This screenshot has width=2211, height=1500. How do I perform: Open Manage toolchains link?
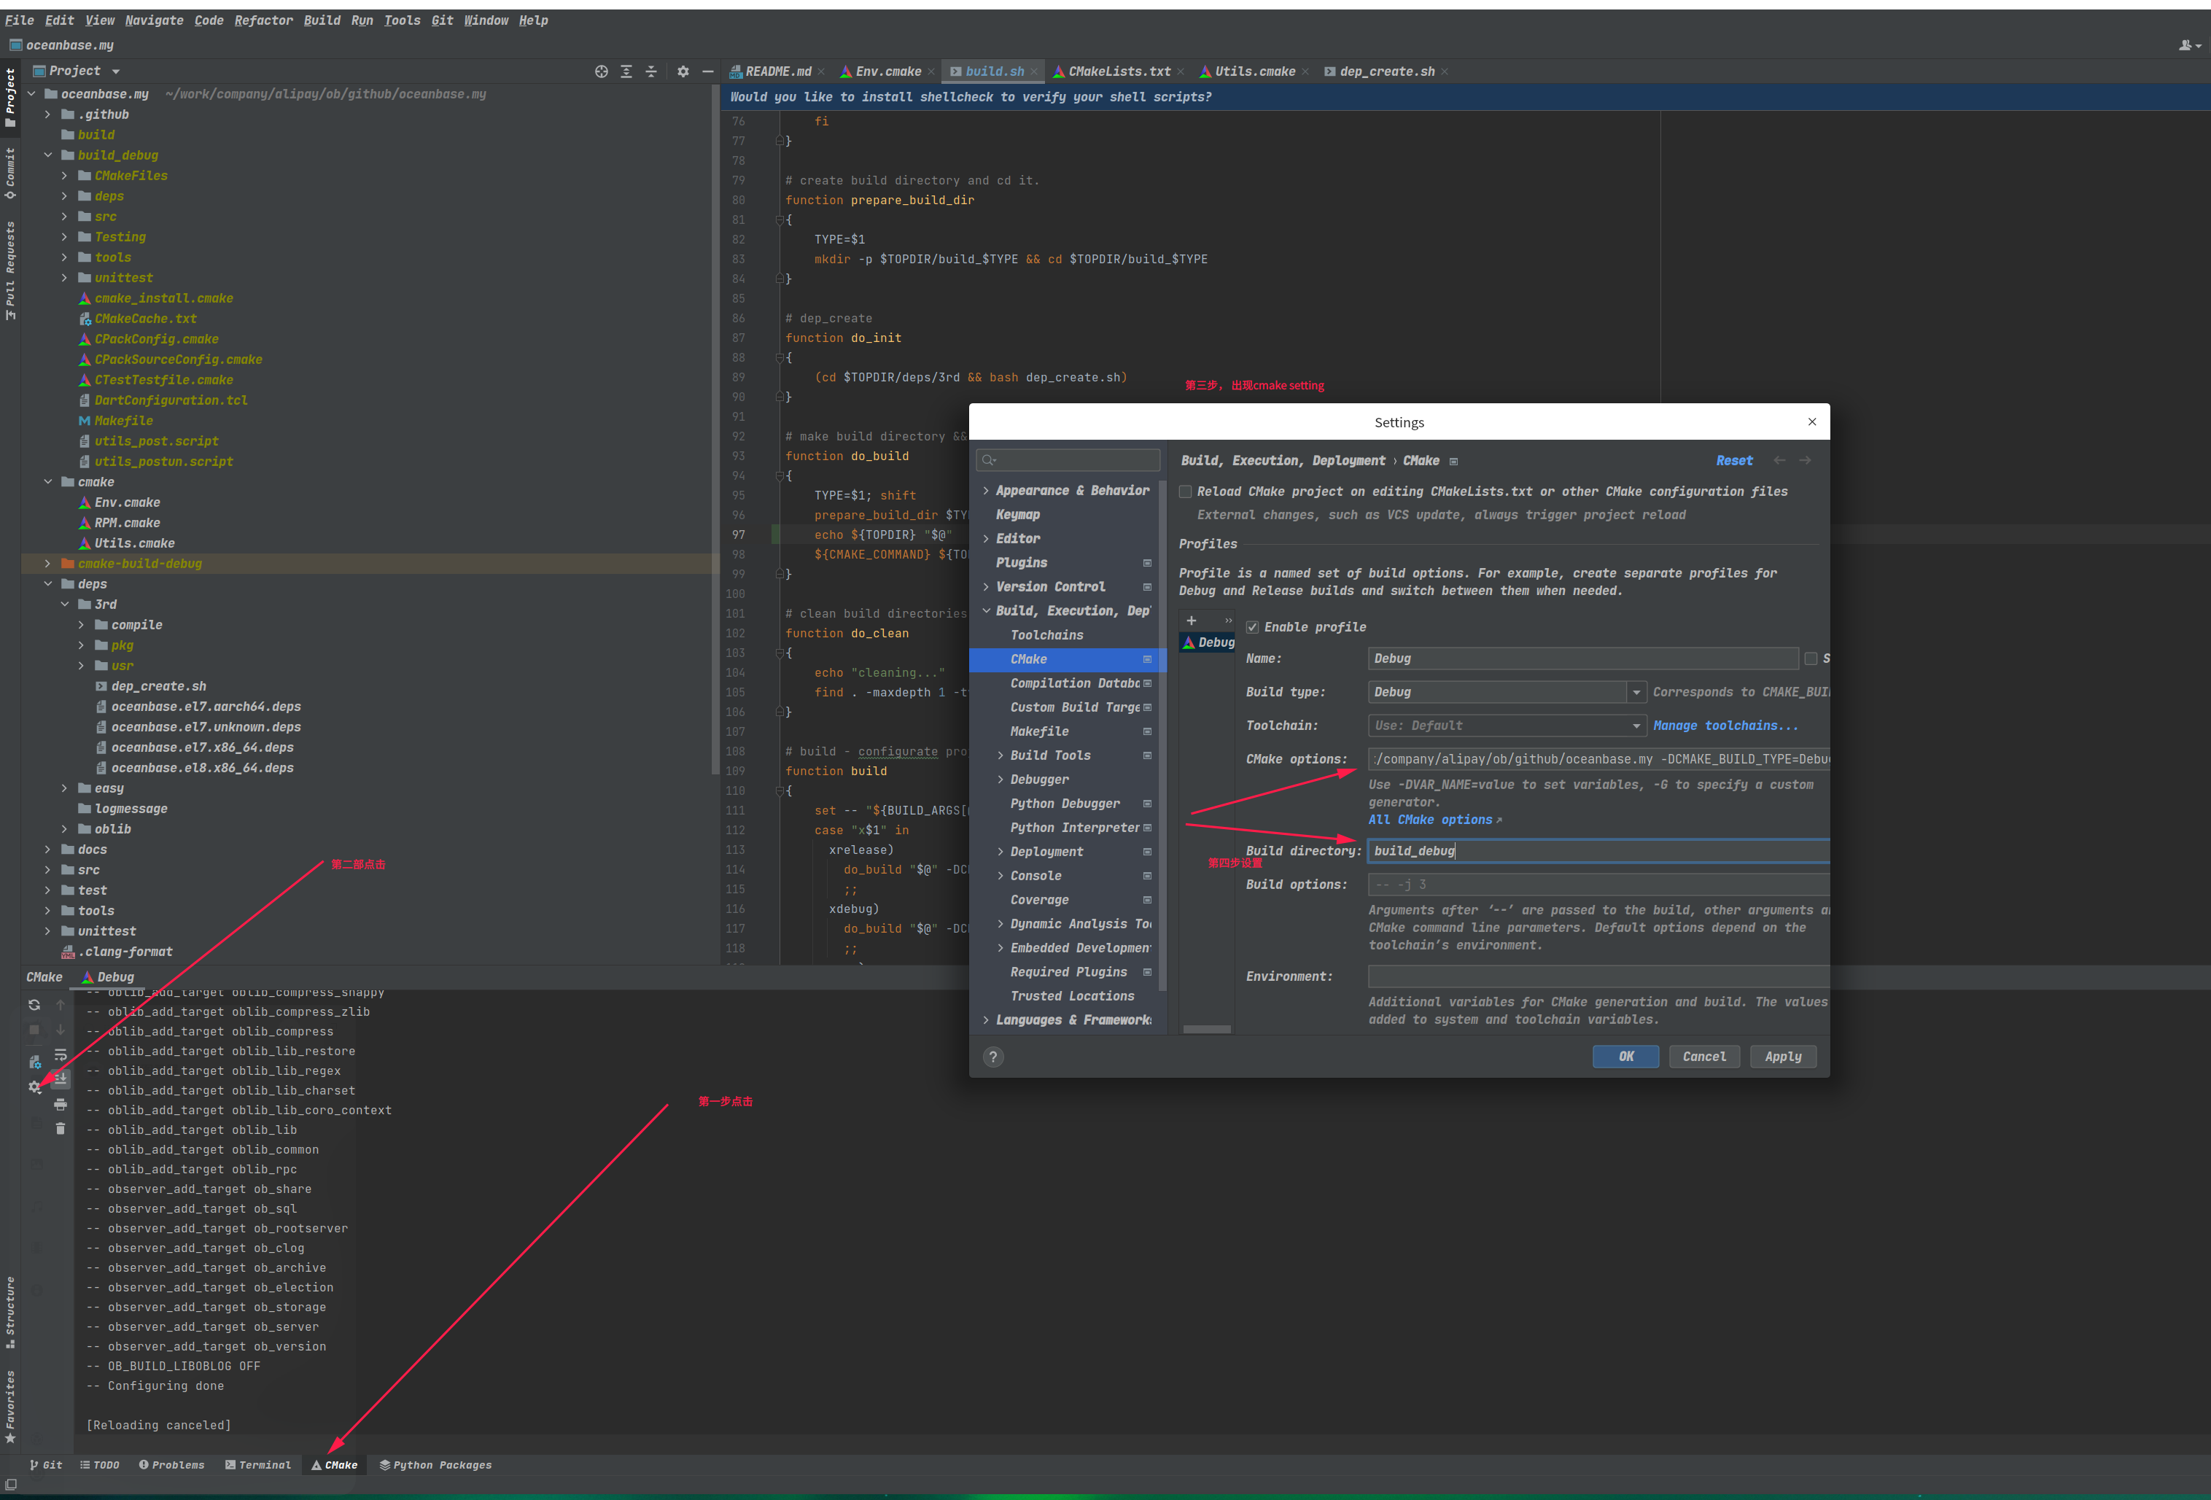[1725, 726]
